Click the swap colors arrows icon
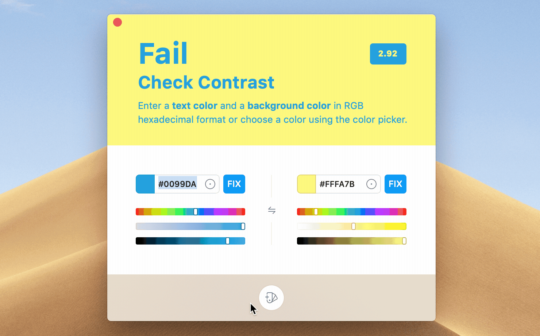This screenshot has height=336, width=540. (x=271, y=210)
